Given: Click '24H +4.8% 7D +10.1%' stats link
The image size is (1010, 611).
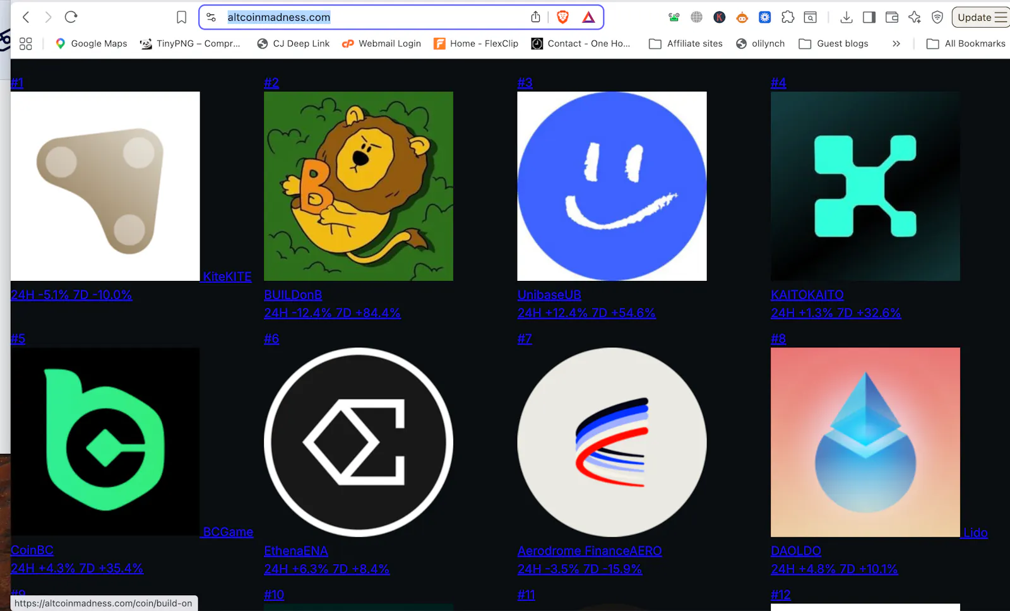Looking at the screenshot, I should tap(834, 569).
